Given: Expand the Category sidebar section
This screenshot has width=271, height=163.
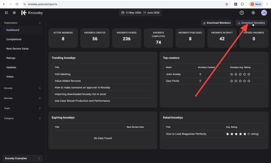Looking at the screenshot, I should point(22,118).
